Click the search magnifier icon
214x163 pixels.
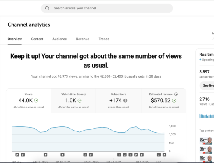click(x=47, y=8)
